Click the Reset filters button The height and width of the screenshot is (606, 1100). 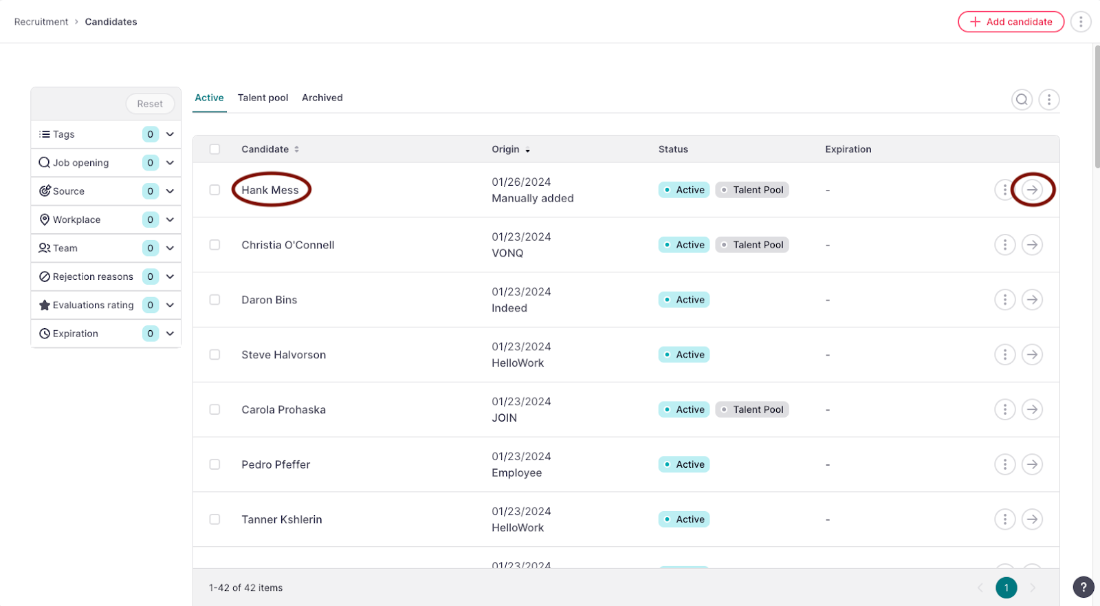[150, 104]
